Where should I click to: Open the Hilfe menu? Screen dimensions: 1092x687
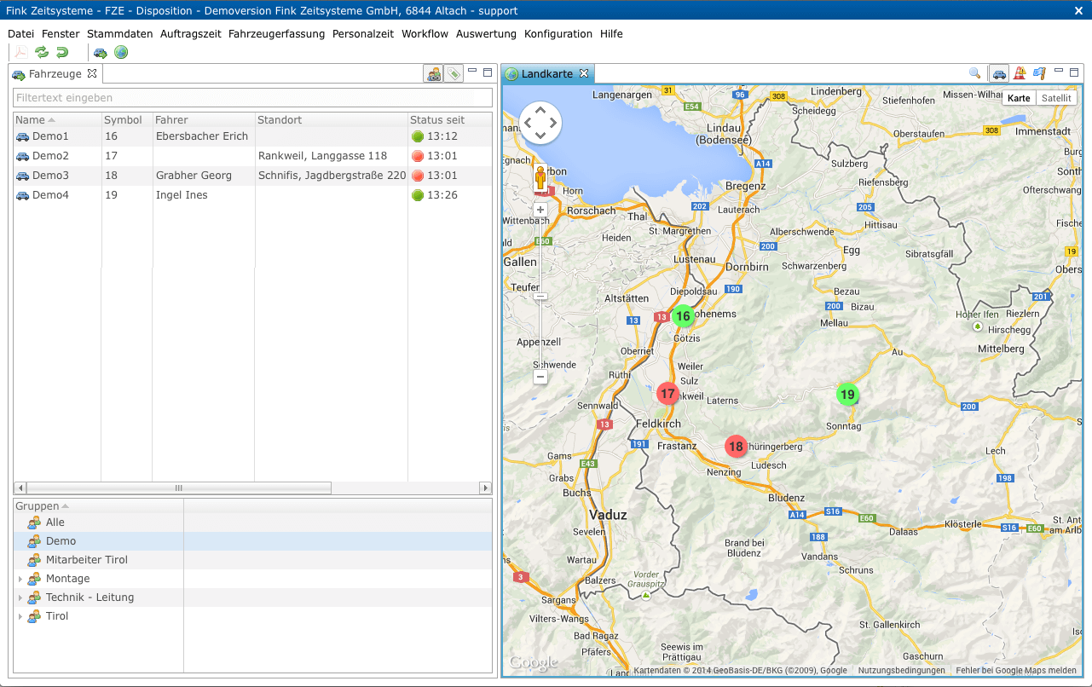point(611,34)
